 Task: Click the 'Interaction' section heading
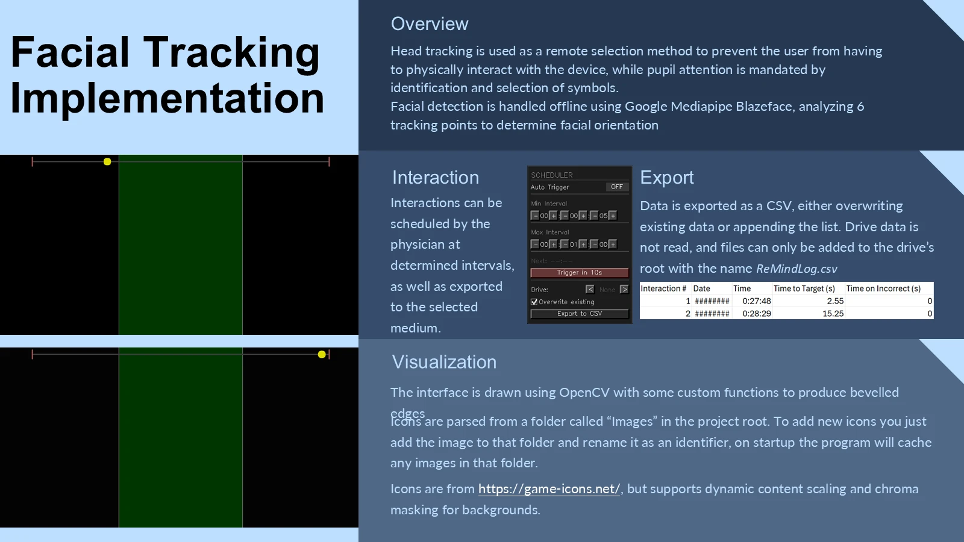436,178
